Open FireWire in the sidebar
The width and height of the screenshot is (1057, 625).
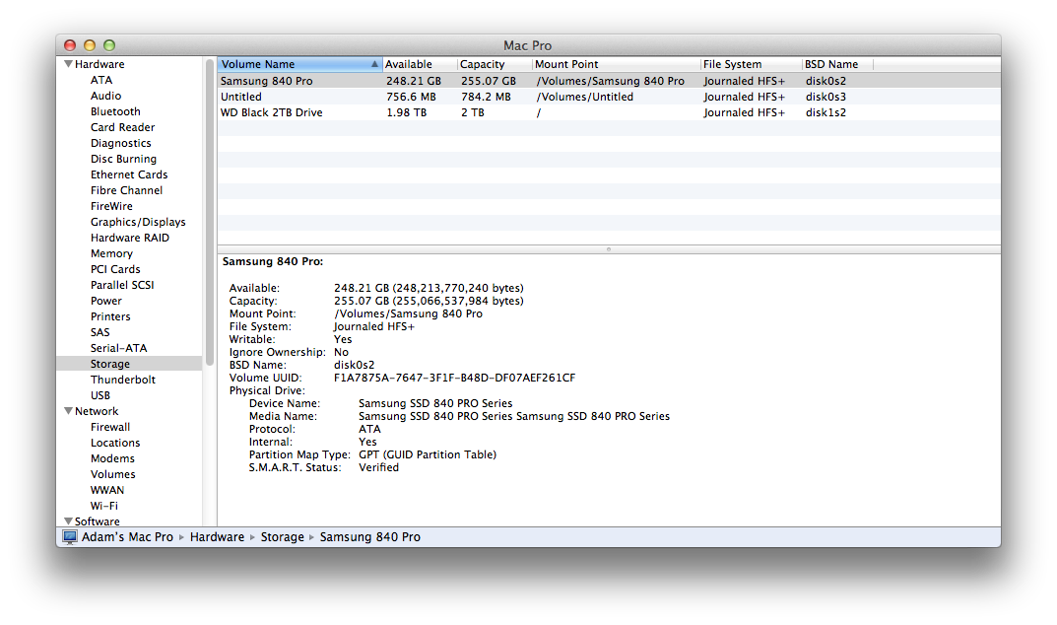(111, 206)
